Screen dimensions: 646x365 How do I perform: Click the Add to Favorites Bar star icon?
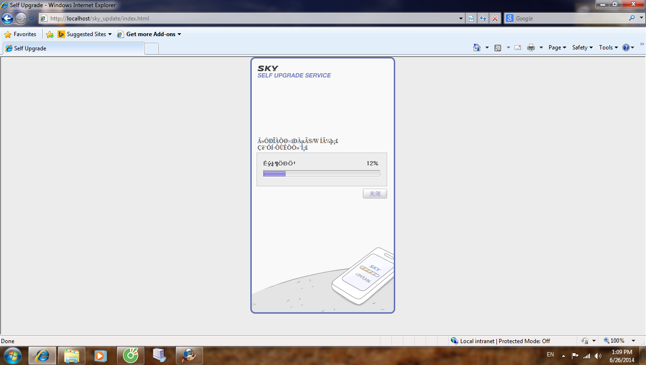point(50,34)
